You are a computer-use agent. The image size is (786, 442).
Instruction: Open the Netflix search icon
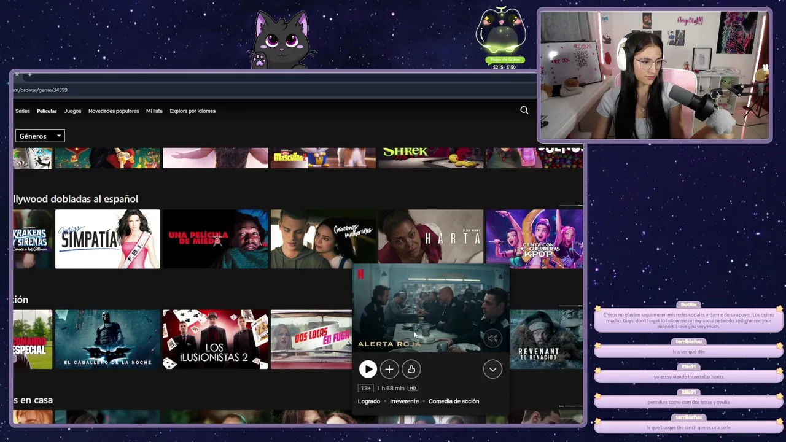[x=524, y=110]
